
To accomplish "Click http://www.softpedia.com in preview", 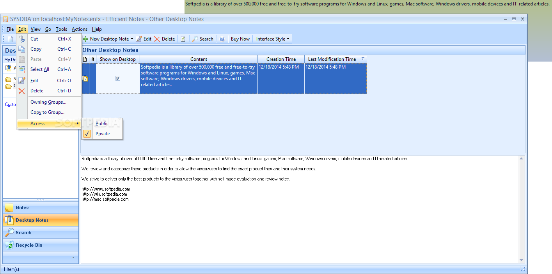I will point(106,189).
